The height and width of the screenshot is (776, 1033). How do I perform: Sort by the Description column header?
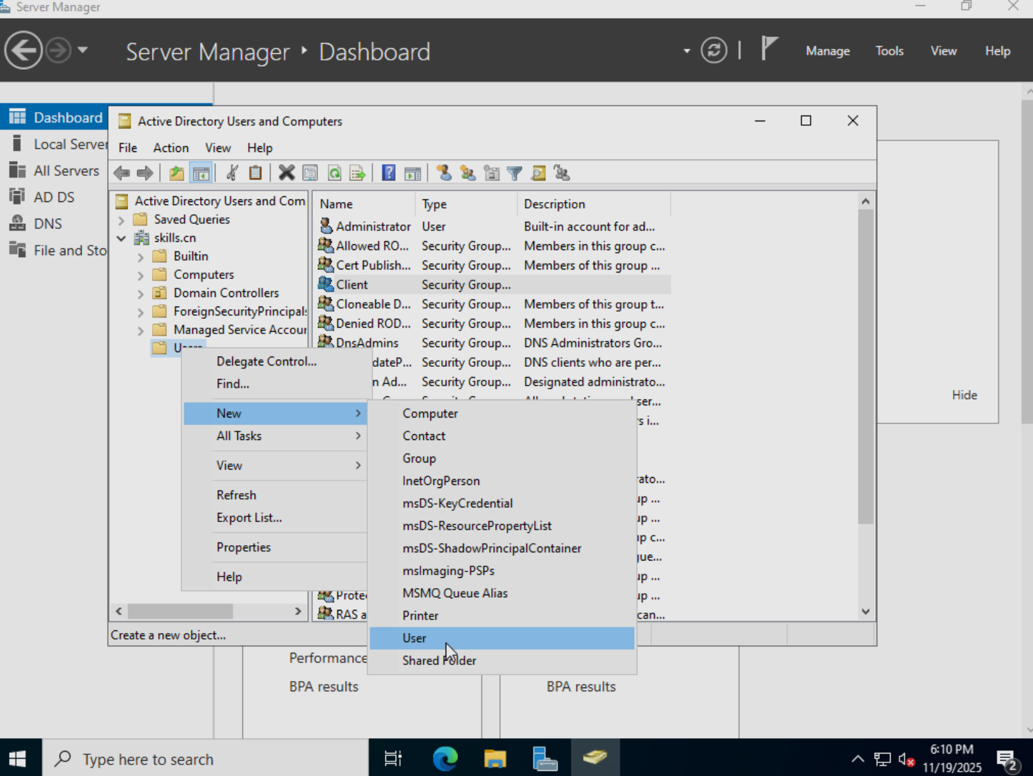tap(594, 204)
